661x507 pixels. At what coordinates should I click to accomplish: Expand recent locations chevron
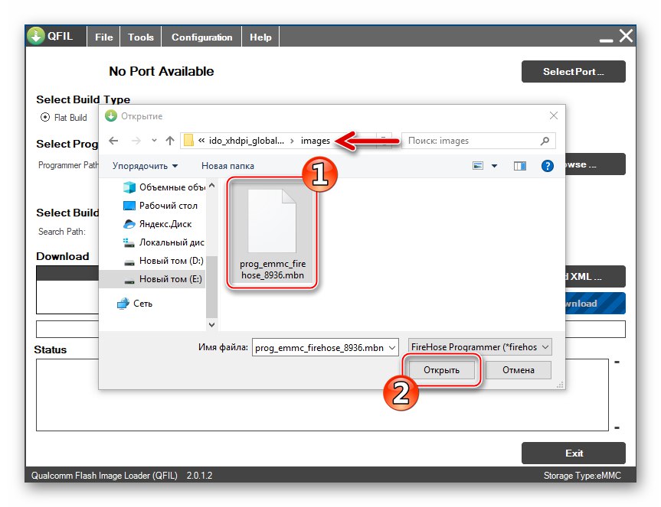pyautogui.click(x=154, y=141)
